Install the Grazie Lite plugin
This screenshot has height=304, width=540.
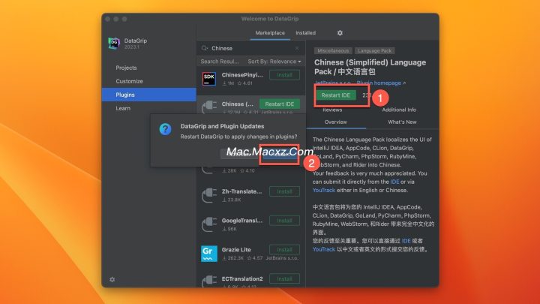point(284,249)
